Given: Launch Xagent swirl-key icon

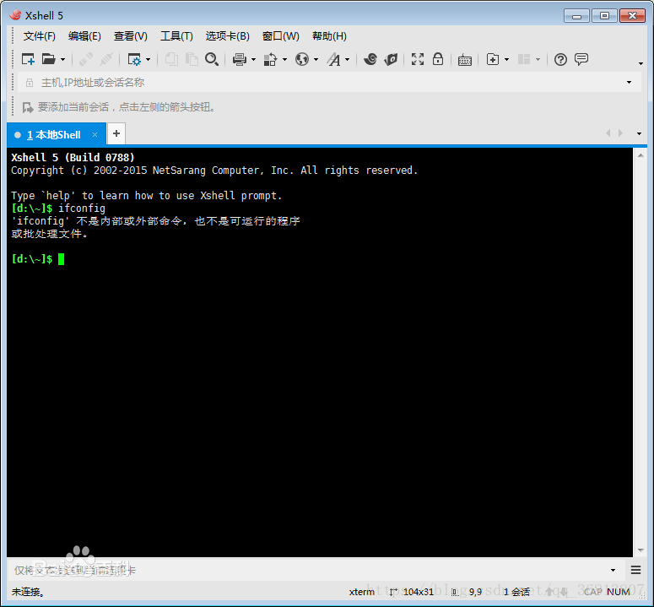Looking at the screenshot, I should pos(391,59).
